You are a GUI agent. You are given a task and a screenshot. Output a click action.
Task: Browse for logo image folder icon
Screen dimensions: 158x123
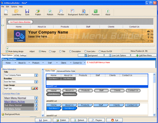click(33, 88)
